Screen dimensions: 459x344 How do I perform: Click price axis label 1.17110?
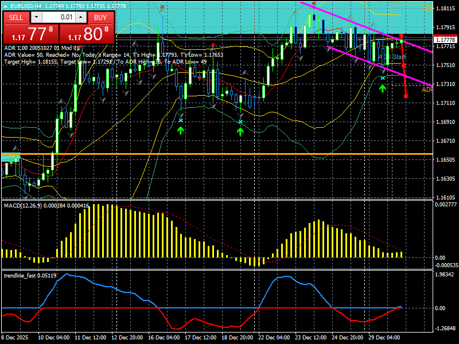pyautogui.click(x=446, y=103)
